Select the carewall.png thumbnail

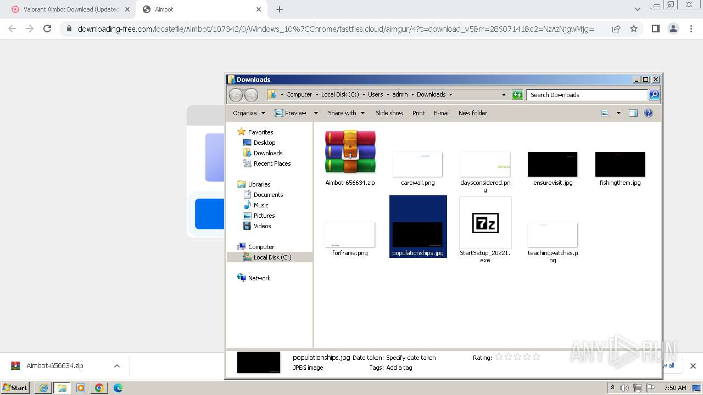pos(417,164)
